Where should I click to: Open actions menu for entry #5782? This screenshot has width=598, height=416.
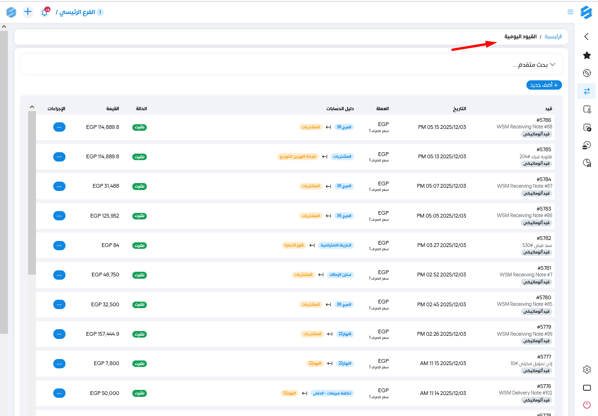tap(59, 245)
